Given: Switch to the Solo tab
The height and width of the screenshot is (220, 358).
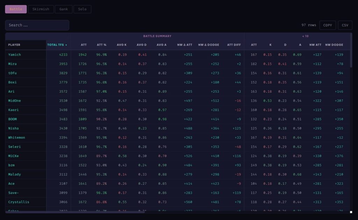Looking at the screenshot, I should click(82, 9).
